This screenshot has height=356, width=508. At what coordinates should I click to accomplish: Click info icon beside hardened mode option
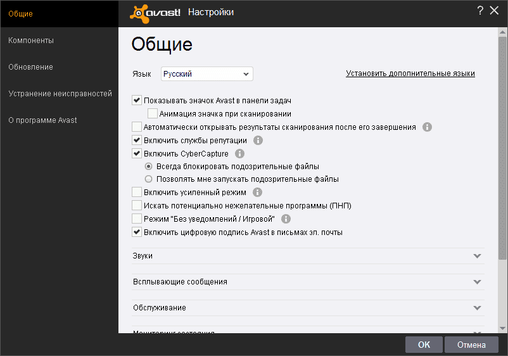[257, 192]
